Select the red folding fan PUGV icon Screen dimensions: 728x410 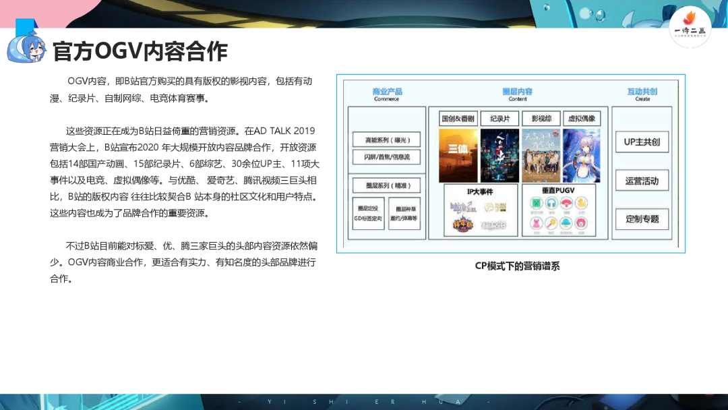[566, 204]
